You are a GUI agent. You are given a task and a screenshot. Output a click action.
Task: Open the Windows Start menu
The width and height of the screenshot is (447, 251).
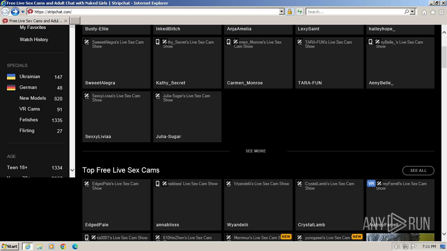(10, 246)
